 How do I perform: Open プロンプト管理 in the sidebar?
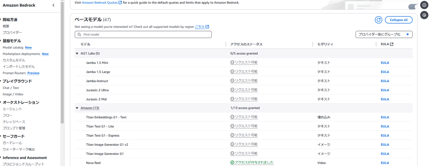click(x=14, y=128)
